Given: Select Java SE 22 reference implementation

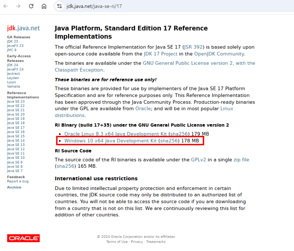Looking at the screenshot, I should point(16,106).
